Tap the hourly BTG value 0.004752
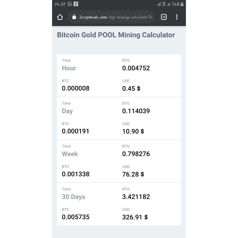Screen dimensions: 238x238 pos(136,68)
